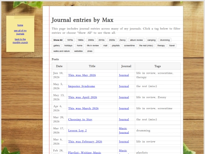Image resolution: width=205 pixels, height=154 pixels.
Task: Click the Tags column header
Action: (158, 66)
